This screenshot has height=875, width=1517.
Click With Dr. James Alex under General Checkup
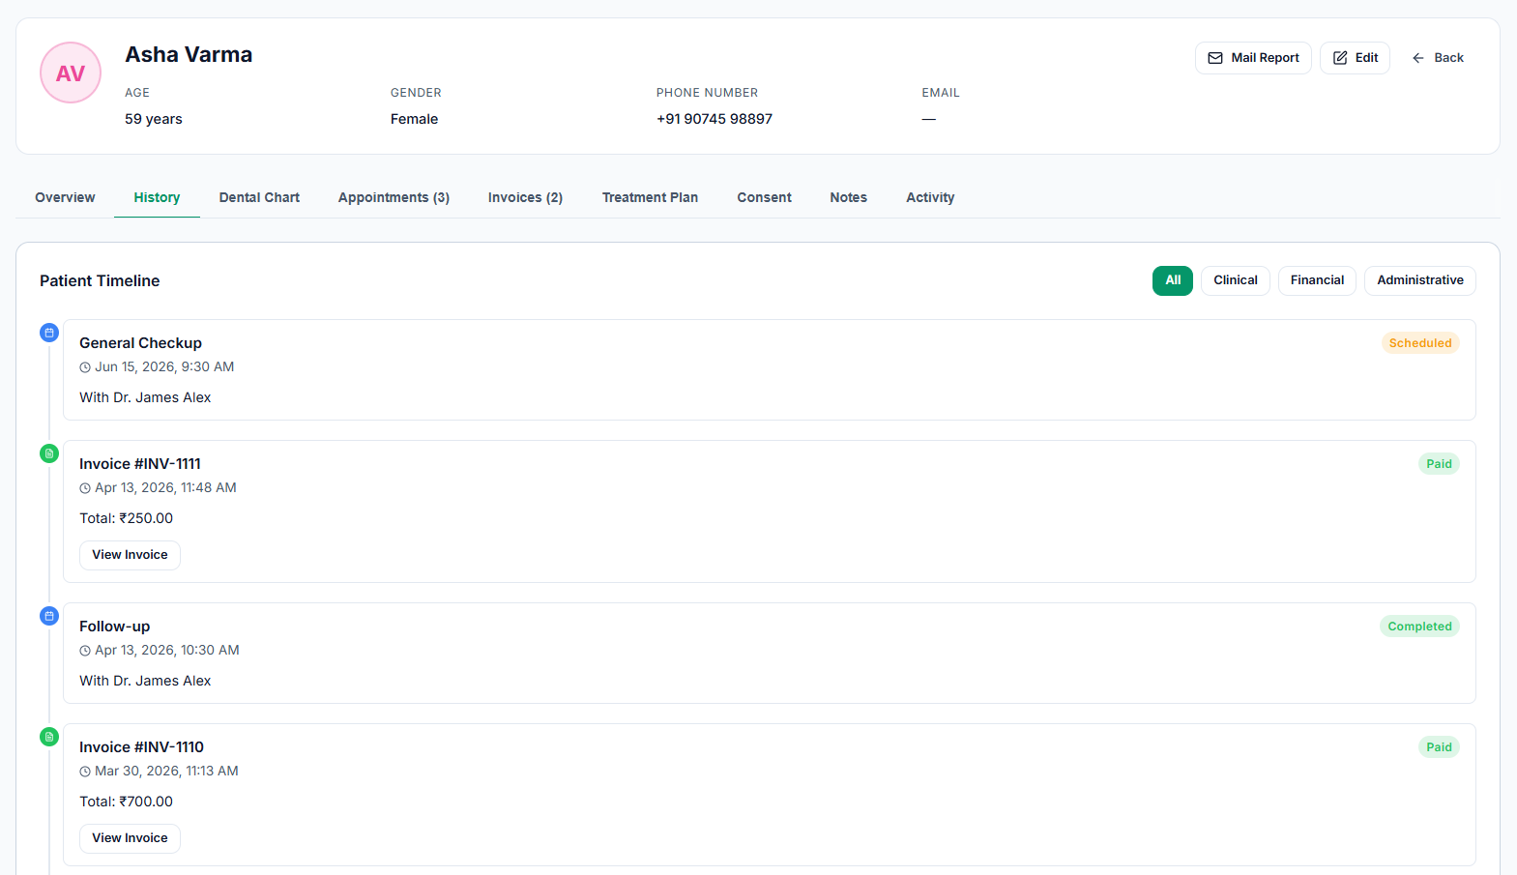(x=145, y=397)
